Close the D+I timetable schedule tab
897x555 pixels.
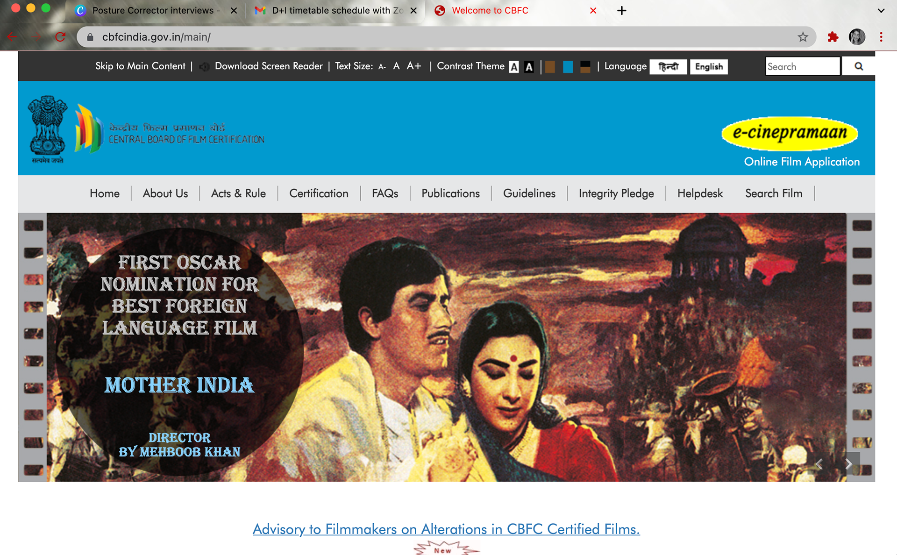[413, 10]
